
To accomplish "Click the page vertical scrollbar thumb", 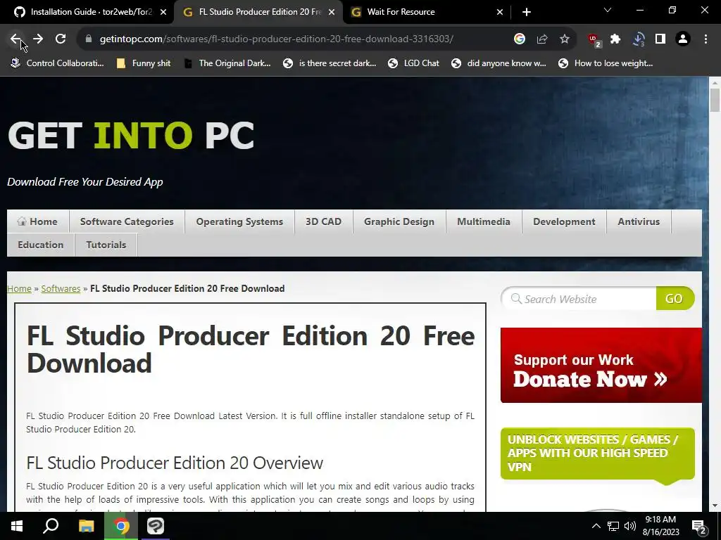I will [x=715, y=100].
